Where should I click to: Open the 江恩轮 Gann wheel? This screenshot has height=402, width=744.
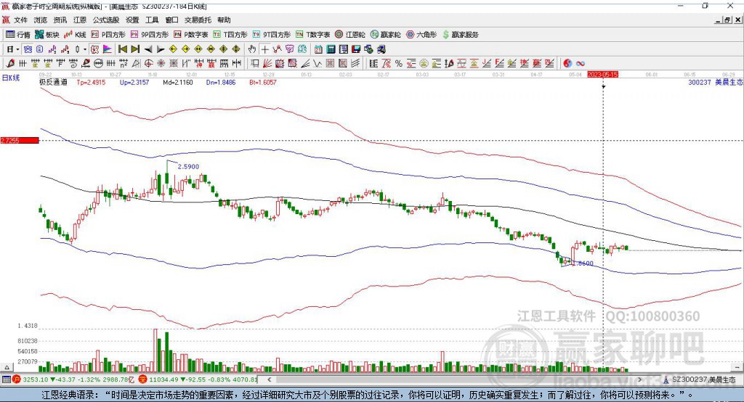pyautogui.click(x=350, y=35)
